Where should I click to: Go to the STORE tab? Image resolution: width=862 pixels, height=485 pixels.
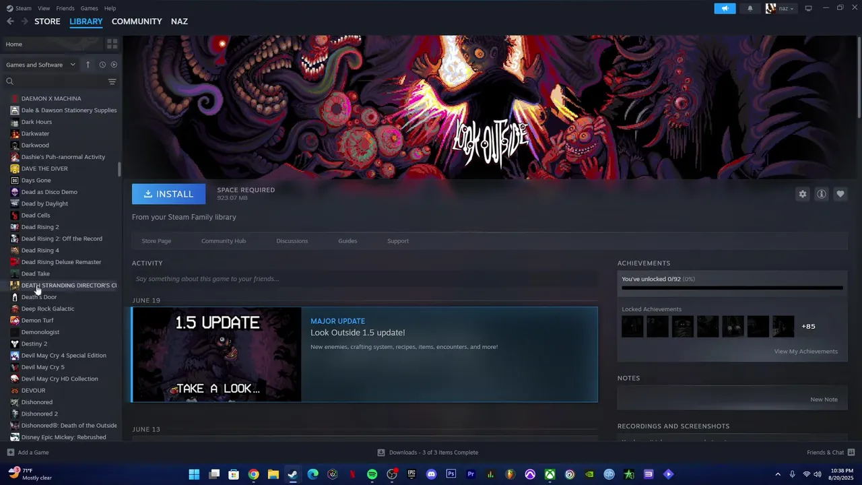(47, 22)
